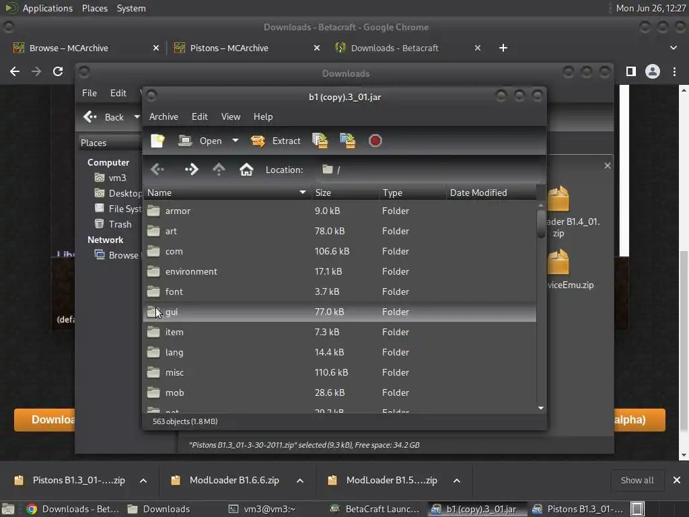This screenshot has height=517, width=689.
Task: Click the archive list vertical scrollbar
Action: click(x=541, y=224)
